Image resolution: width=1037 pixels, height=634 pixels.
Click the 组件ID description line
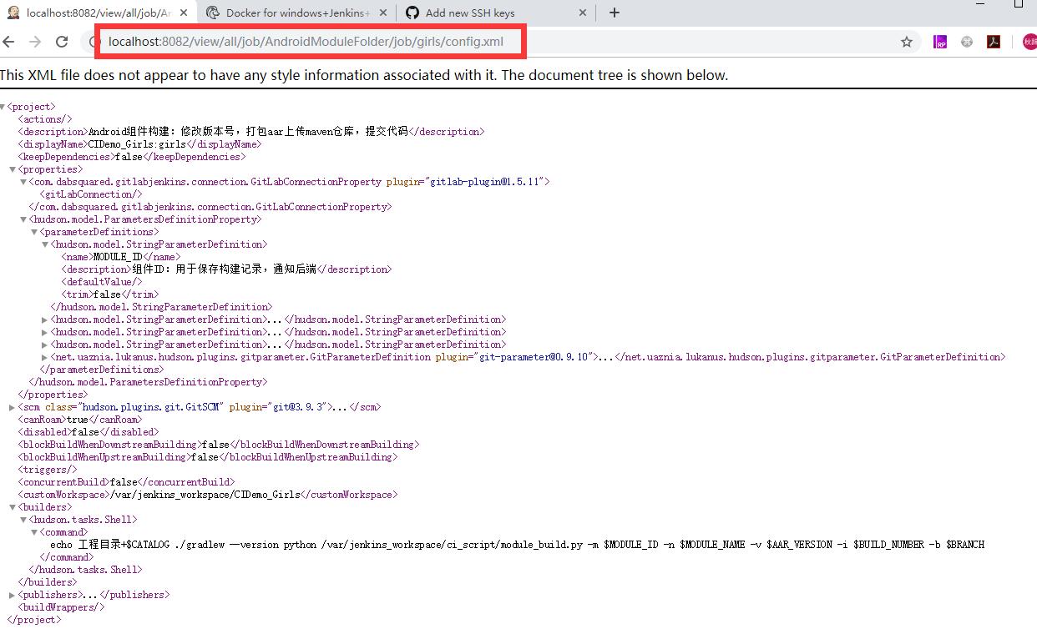point(225,269)
